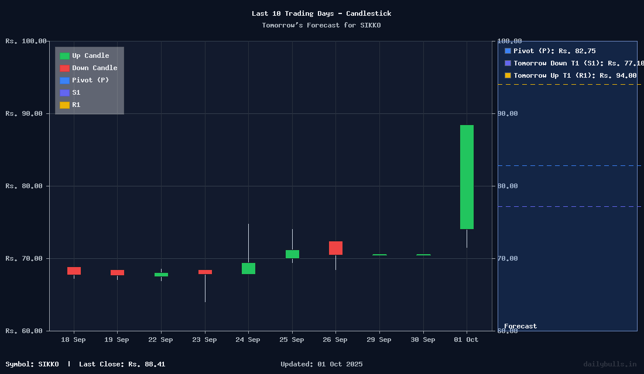Viewport: 644px width, 374px height.
Task: Open the dailybulls.in watermark link
Action: (x=609, y=364)
